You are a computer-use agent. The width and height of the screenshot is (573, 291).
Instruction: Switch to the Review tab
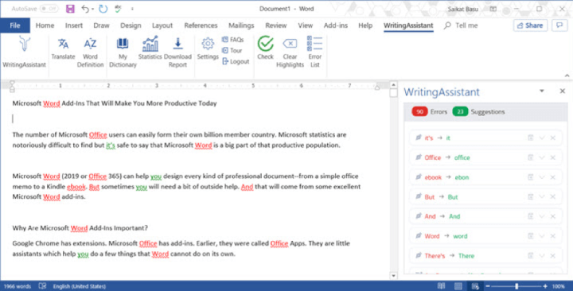tap(276, 25)
